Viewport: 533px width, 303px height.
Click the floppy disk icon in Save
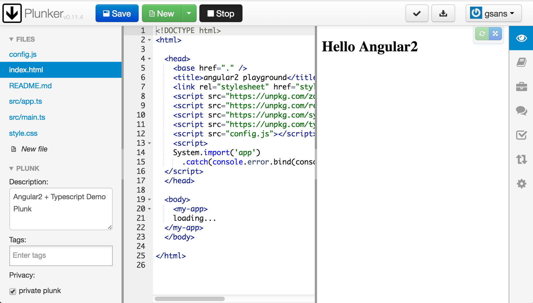(106, 13)
